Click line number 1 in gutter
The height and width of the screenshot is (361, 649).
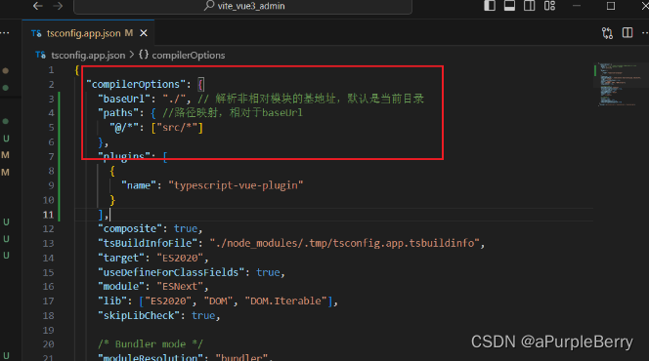[51, 70]
